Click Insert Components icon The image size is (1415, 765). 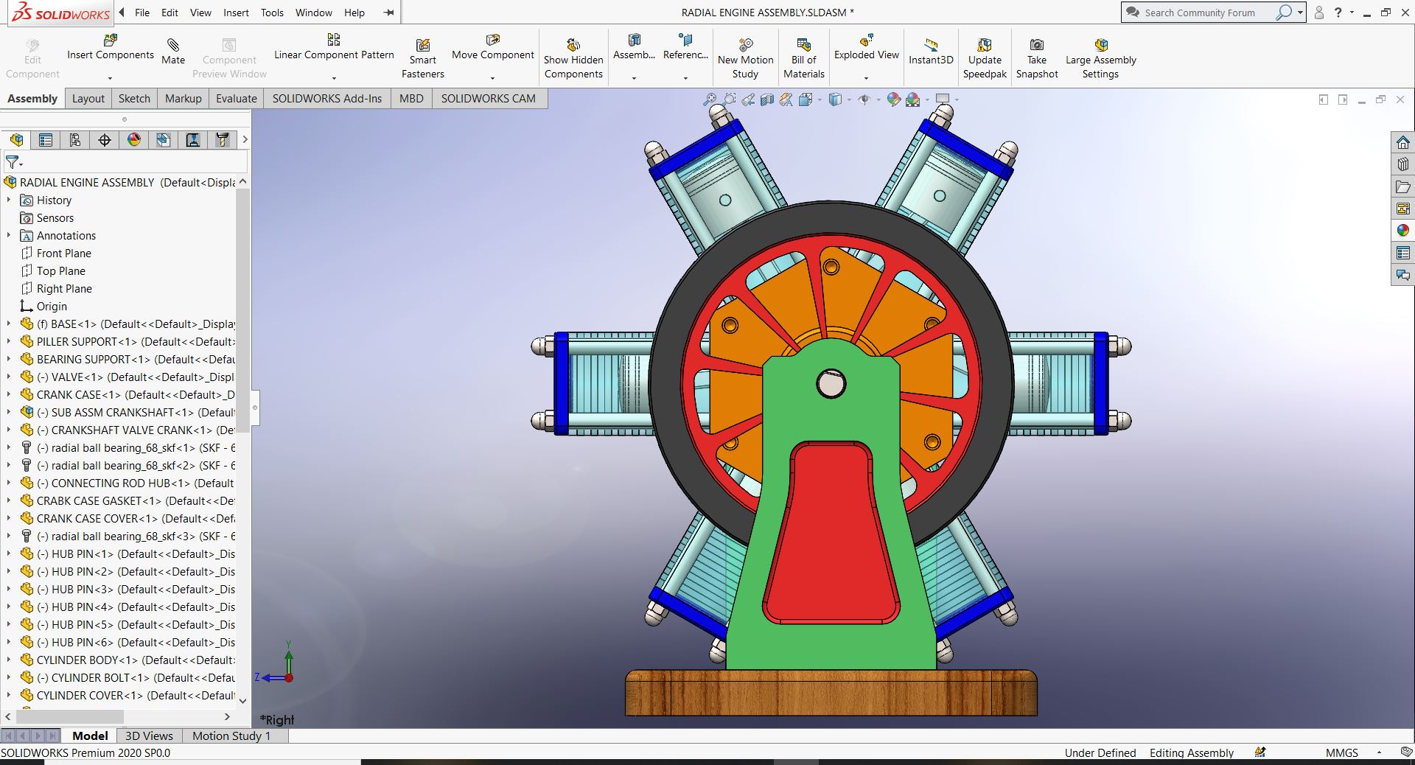[x=111, y=40]
